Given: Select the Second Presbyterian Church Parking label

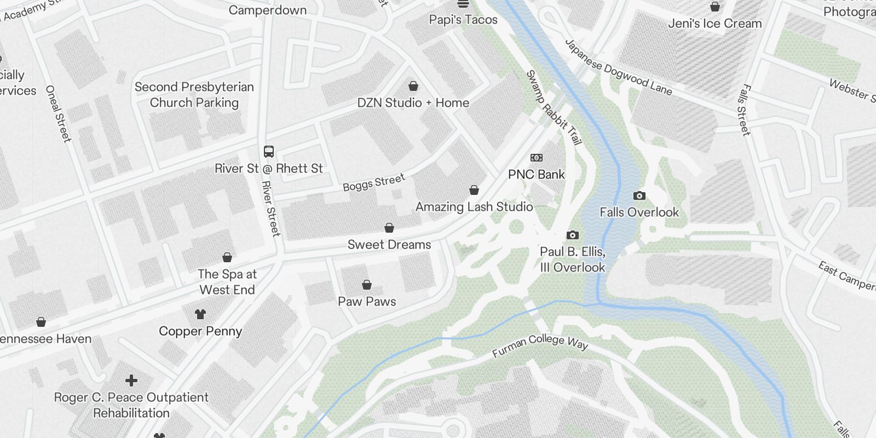Looking at the screenshot, I should point(194,95).
